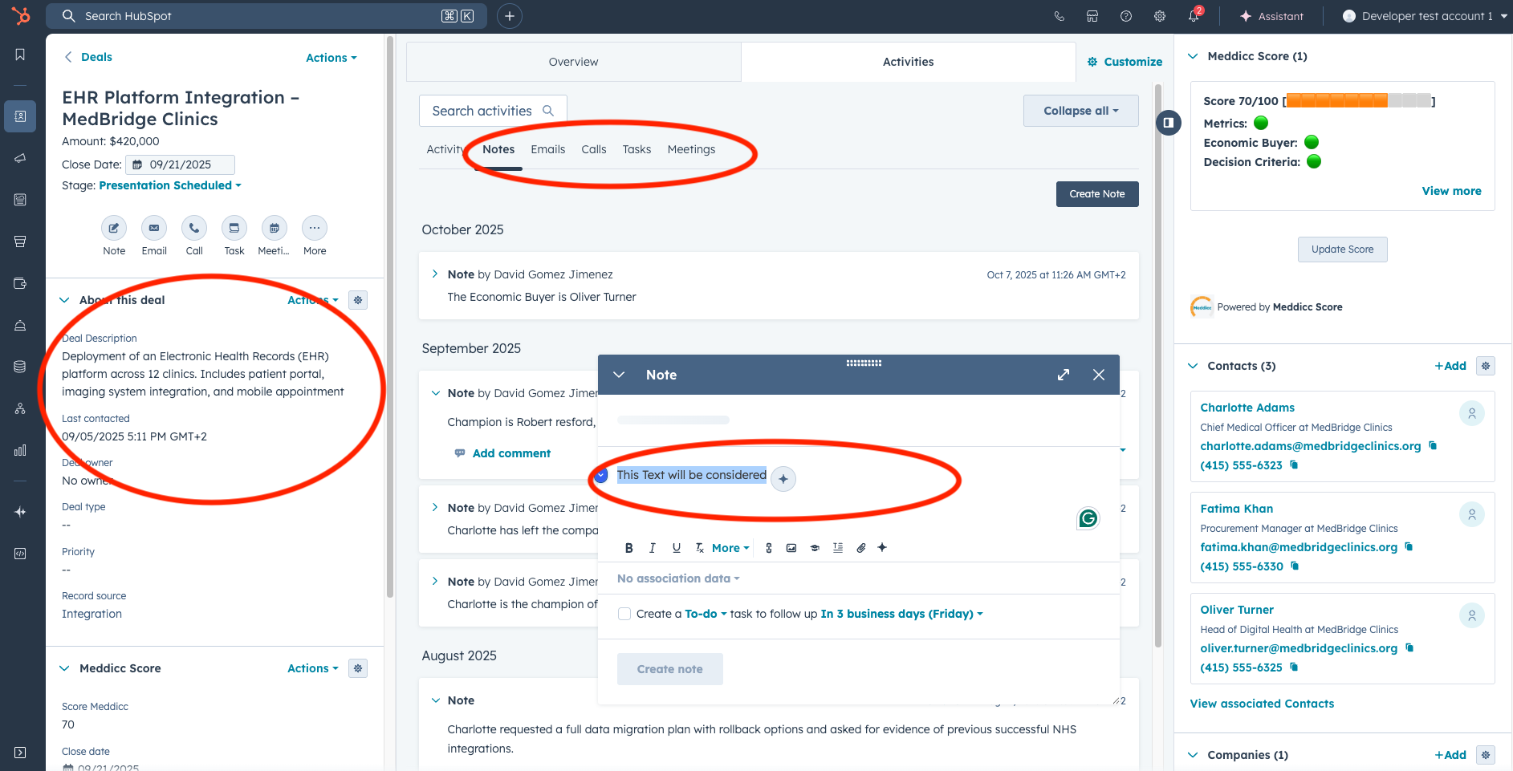Click the Search activities field
This screenshot has height=771, width=1513.
482,111
